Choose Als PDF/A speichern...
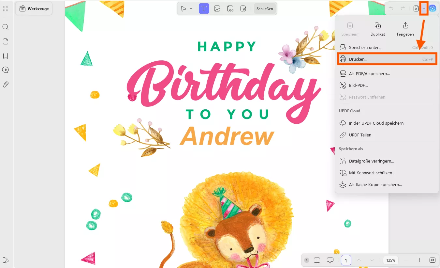The image size is (440, 268). tap(387, 74)
